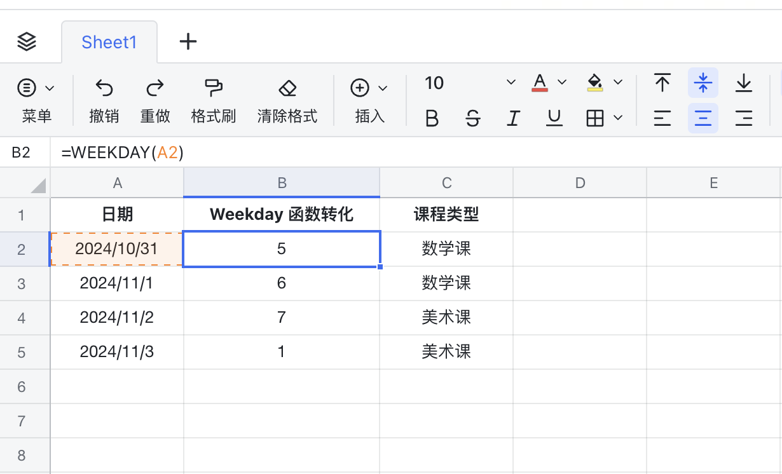Open the fill color picker arrow
Image resolution: width=782 pixels, height=474 pixels.
618,83
